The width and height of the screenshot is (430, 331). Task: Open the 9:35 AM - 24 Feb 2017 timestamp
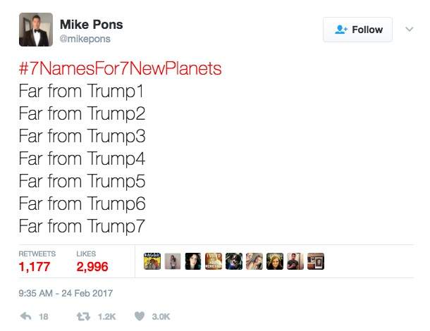click(66, 292)
